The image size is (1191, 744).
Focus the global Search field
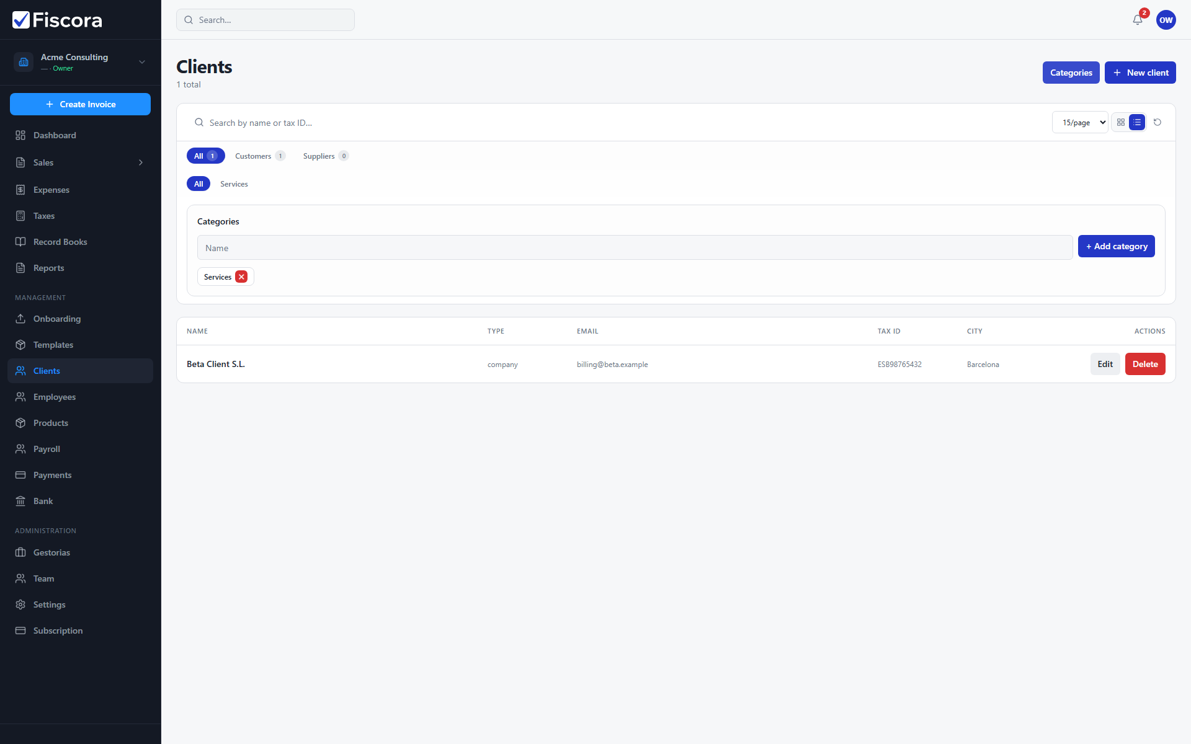click(x=265, y=20)
